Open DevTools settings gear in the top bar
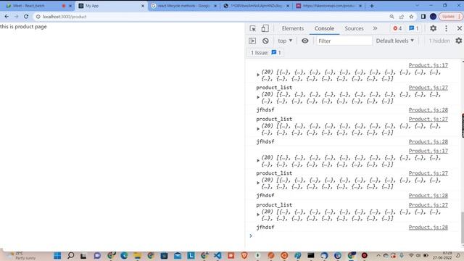This screenshot has height=261, width=464. pyautogui.click(x=434, y=28)
